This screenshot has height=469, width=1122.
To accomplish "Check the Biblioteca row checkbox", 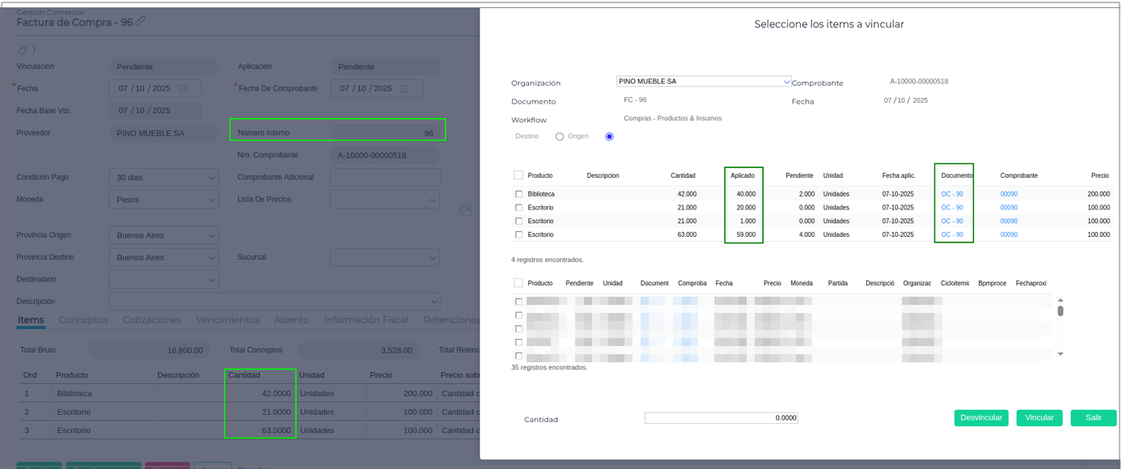I will [519, 194].
